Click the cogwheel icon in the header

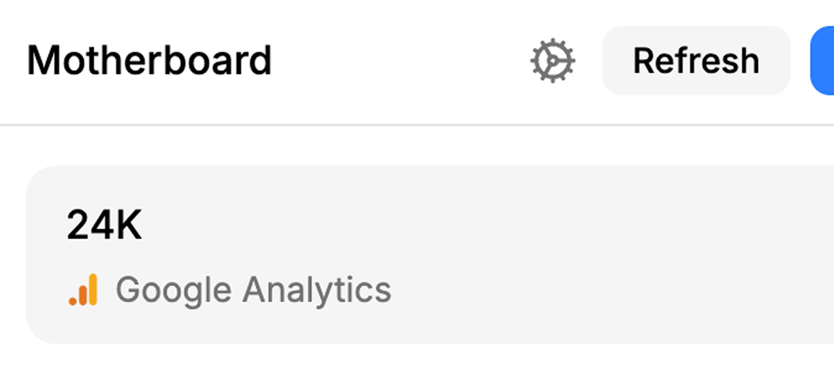click(552, 61)
